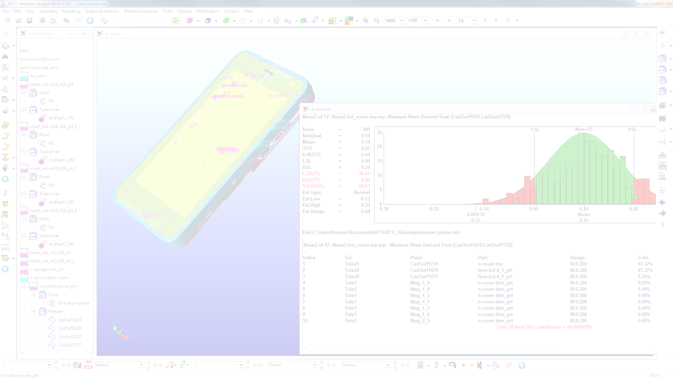673x378 pixels.
Task: Click the Print Preview icon
Action: coord(53,20)
